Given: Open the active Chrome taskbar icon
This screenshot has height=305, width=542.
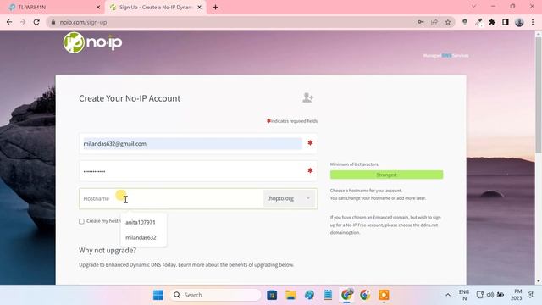Looking at the screenshot, I should 346,295.
